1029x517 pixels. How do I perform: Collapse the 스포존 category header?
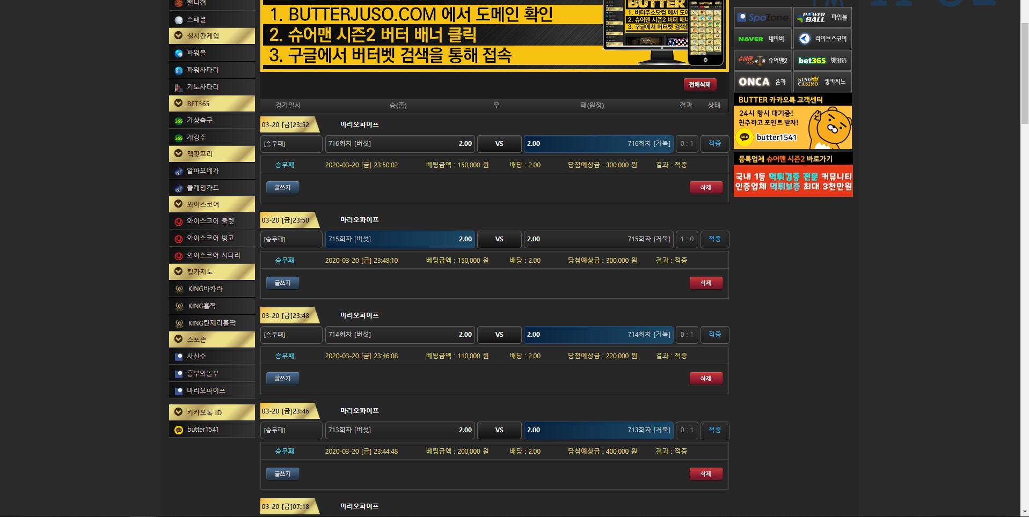[212, 339]
